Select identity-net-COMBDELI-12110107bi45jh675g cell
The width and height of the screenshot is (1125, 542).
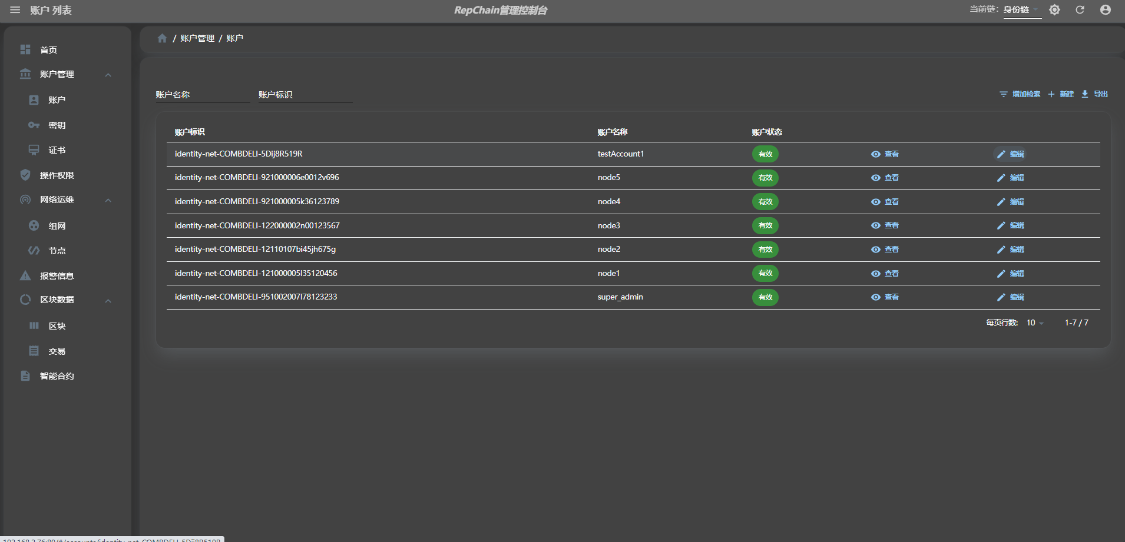(255, 250)
